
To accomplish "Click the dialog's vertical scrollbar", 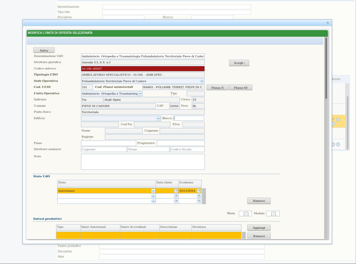I will click(x=326, y=68).
